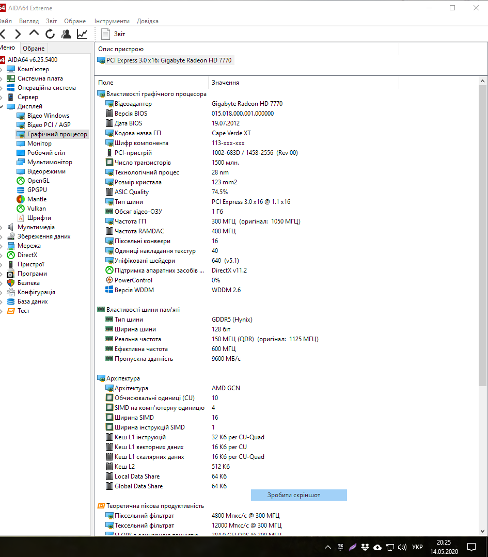488x557 pixels.
Task: Expand the Програми tree node
Action: click(x=2, y=274)
